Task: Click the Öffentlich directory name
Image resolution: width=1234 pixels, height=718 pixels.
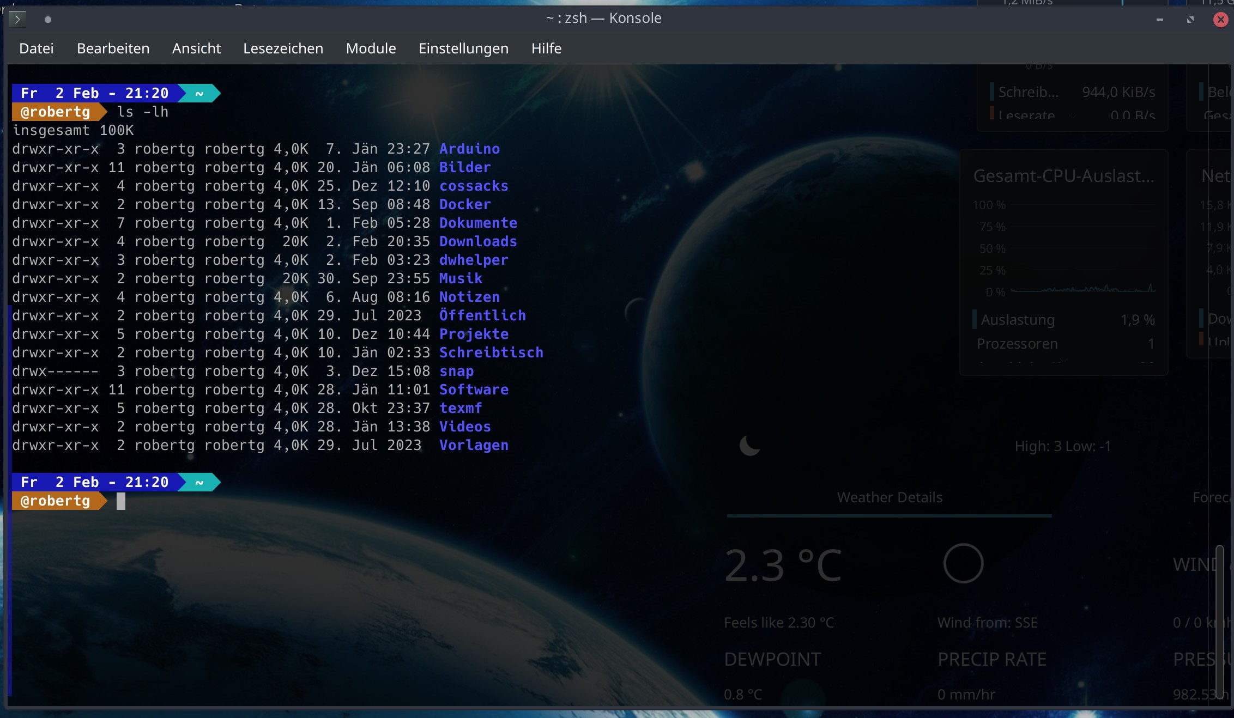Action: tap(482, 315)
